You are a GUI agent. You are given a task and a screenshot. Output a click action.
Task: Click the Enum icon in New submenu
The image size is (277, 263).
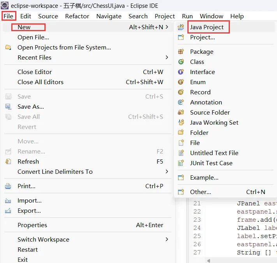[x=181, y=82]
